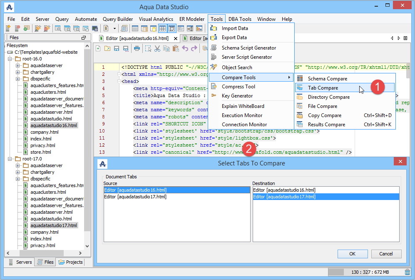The image size is (415, 280).
Task: Select Tab Compare from the submenu
Action: click(x=323, y=88)
